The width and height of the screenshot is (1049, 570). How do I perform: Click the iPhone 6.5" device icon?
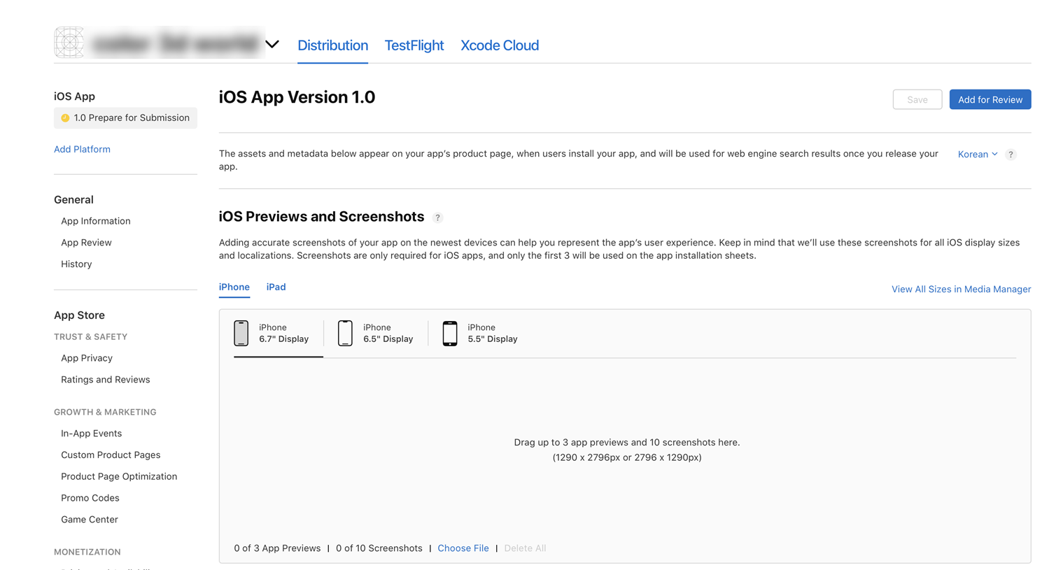[x=345, y=334]
